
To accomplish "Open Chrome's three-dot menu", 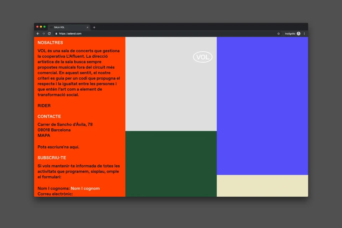I will 304,33.
